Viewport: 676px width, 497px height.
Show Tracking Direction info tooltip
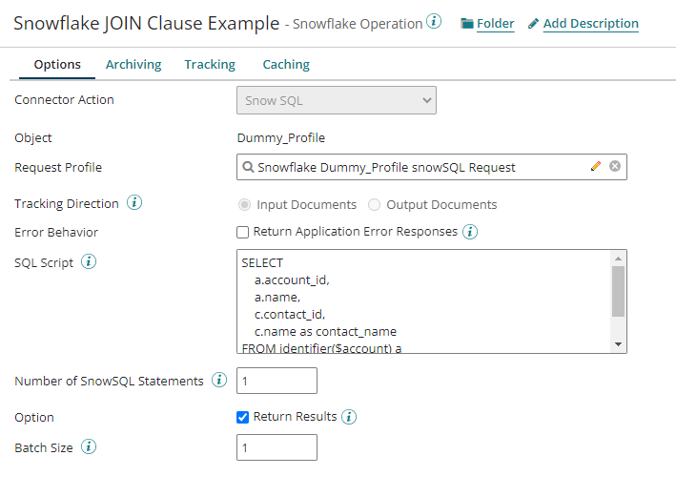134,202
